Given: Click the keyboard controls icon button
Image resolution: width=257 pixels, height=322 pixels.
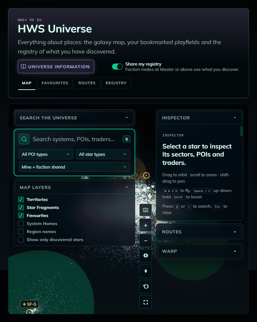Looking at the screenshot, I should click(146, 210).
